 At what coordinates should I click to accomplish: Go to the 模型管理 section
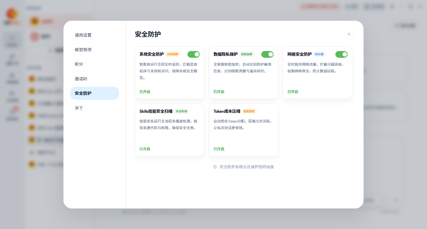(83, 50)
